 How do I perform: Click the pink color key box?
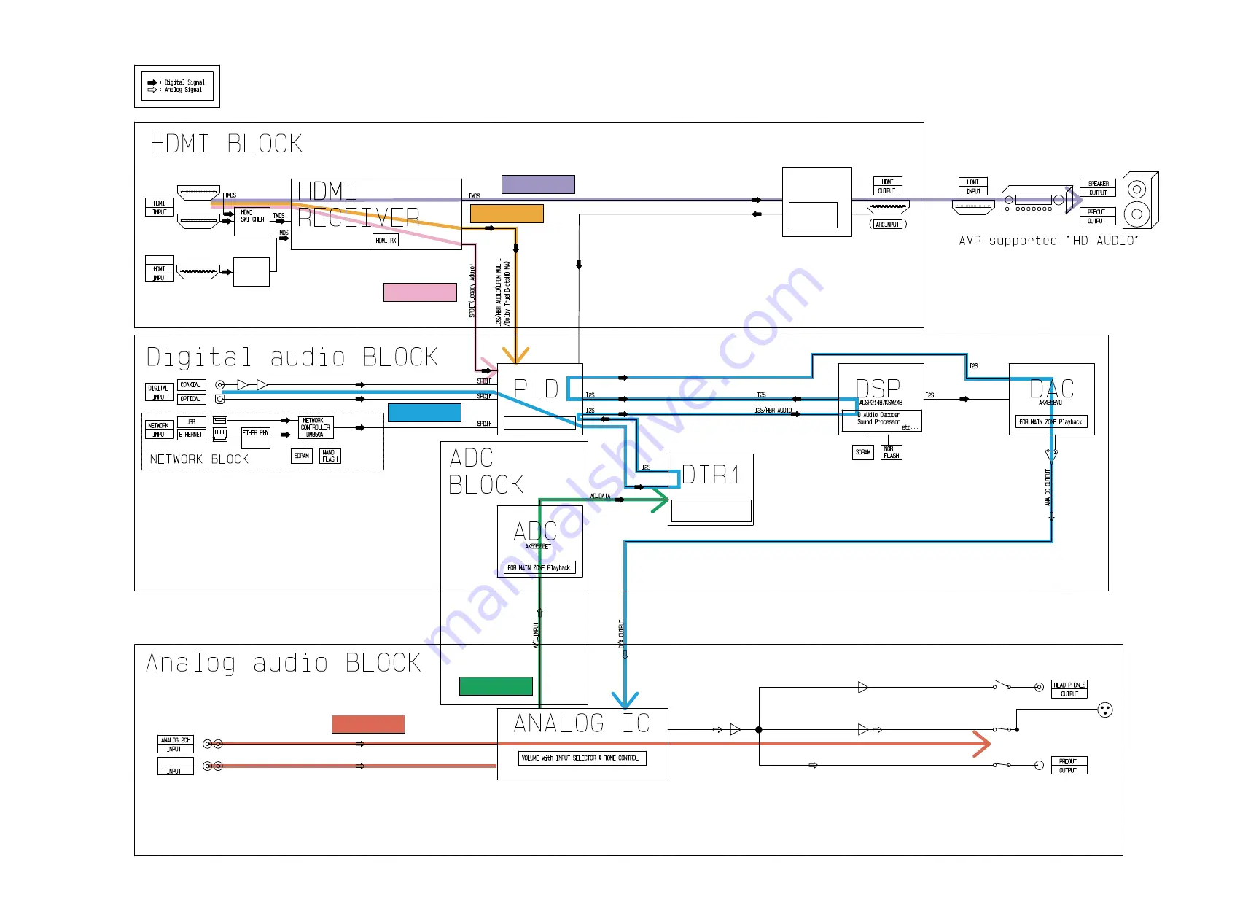coord(420,292)
